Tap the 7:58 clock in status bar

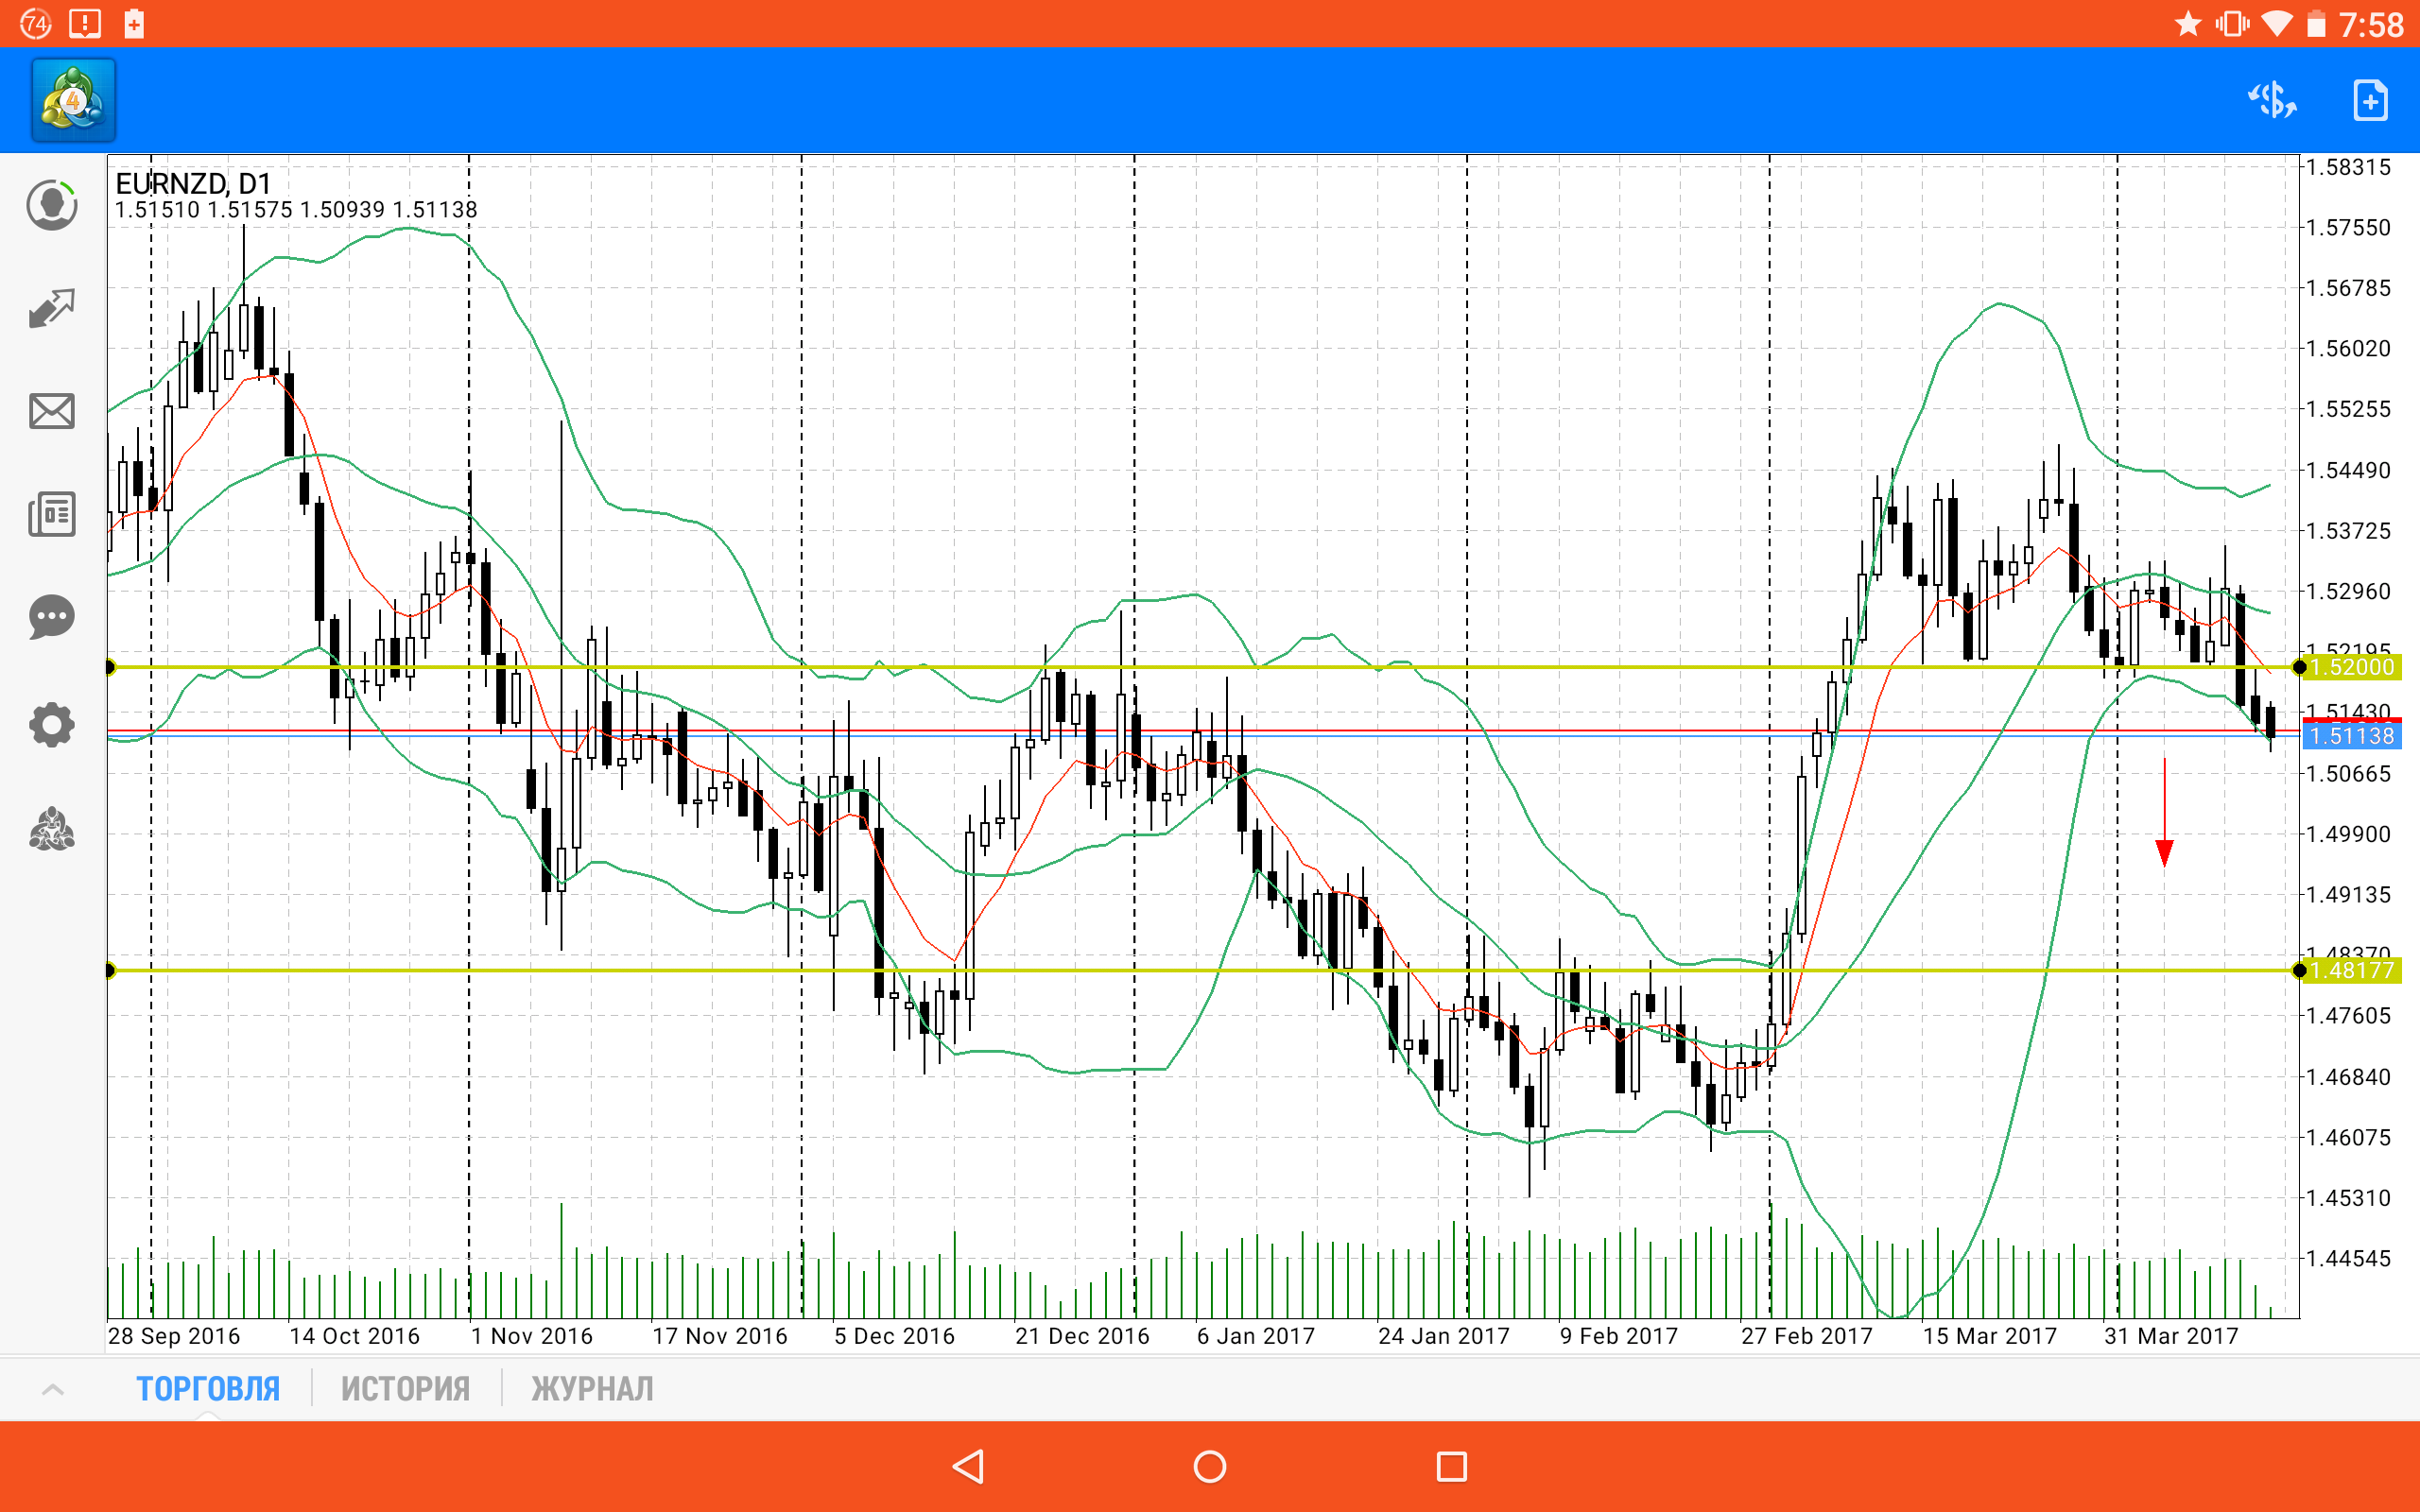tap(2371, 24)
